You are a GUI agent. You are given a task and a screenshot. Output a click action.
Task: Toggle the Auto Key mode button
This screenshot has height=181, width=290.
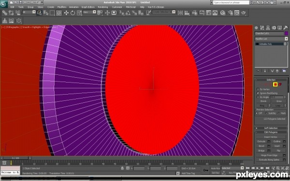[x=216, y=168]
